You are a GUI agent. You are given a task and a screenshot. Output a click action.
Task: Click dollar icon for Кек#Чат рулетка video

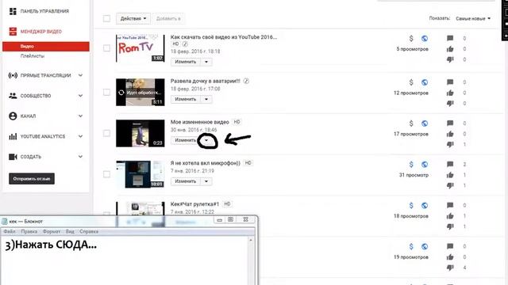coord(411,206)
